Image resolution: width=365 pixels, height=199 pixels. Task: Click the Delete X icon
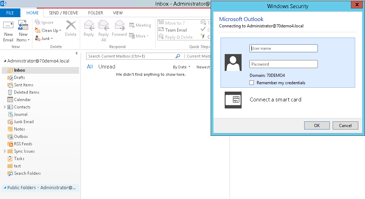[x=71, y=25]
